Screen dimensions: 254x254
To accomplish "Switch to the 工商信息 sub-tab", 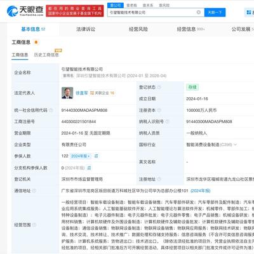I will (x=20, y=55).
